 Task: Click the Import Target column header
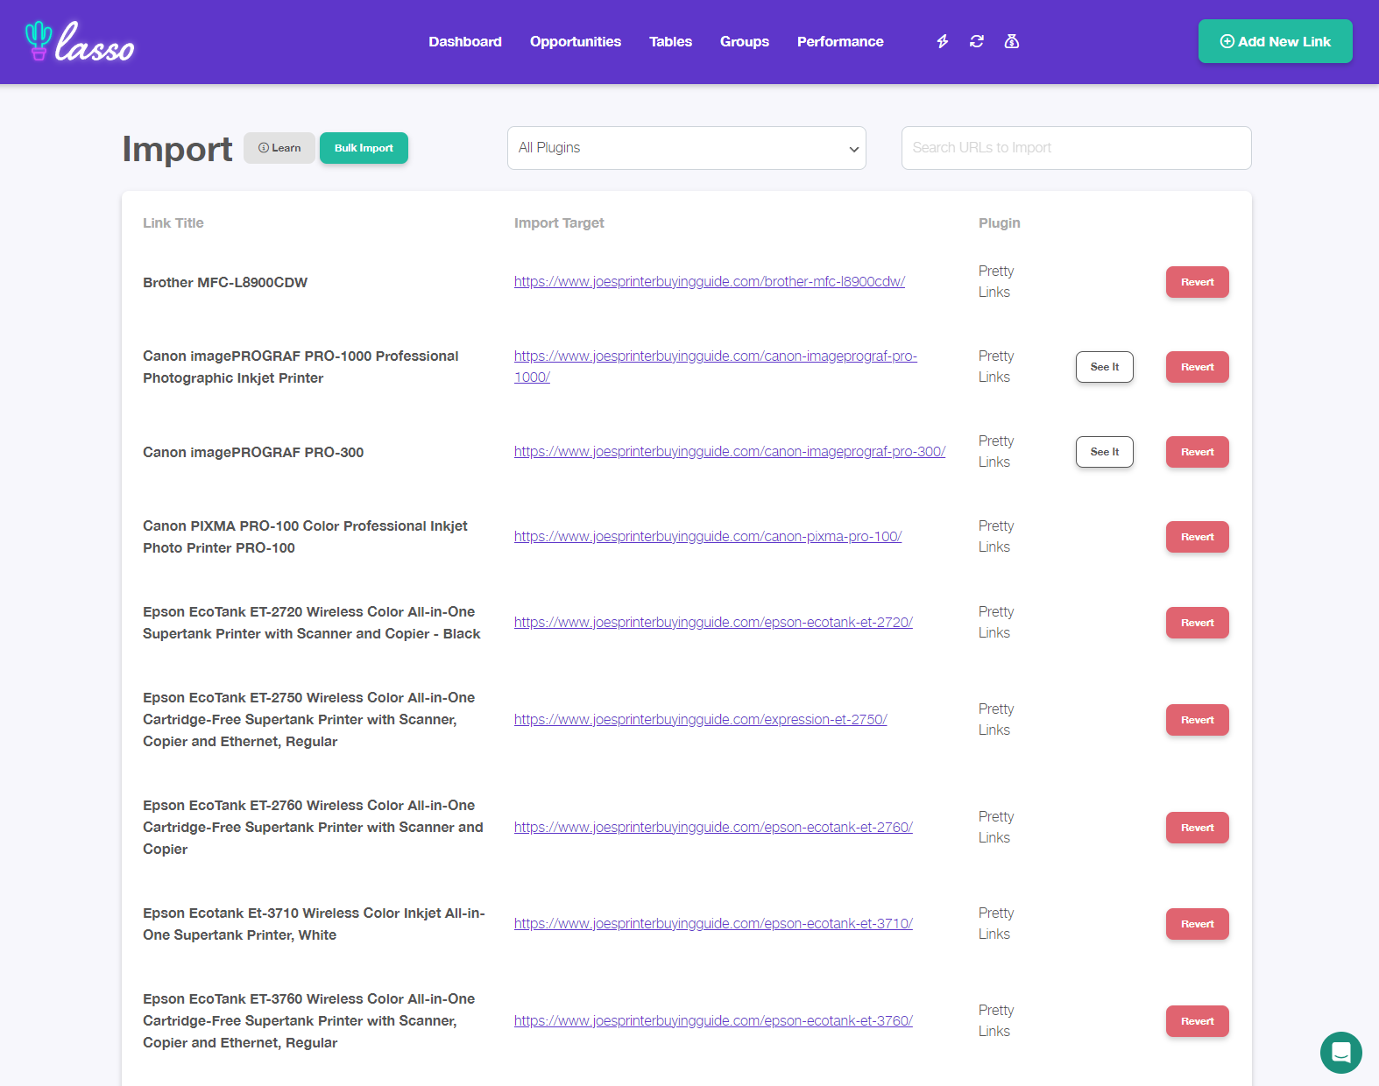coord(559,222)
